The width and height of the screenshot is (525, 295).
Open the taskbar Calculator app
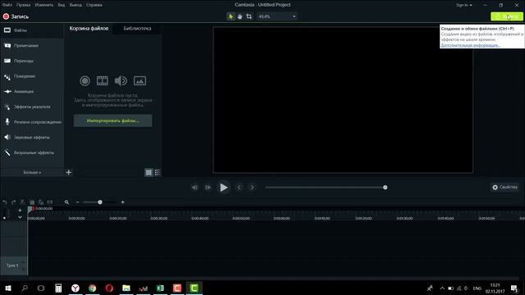coord(58,288)
